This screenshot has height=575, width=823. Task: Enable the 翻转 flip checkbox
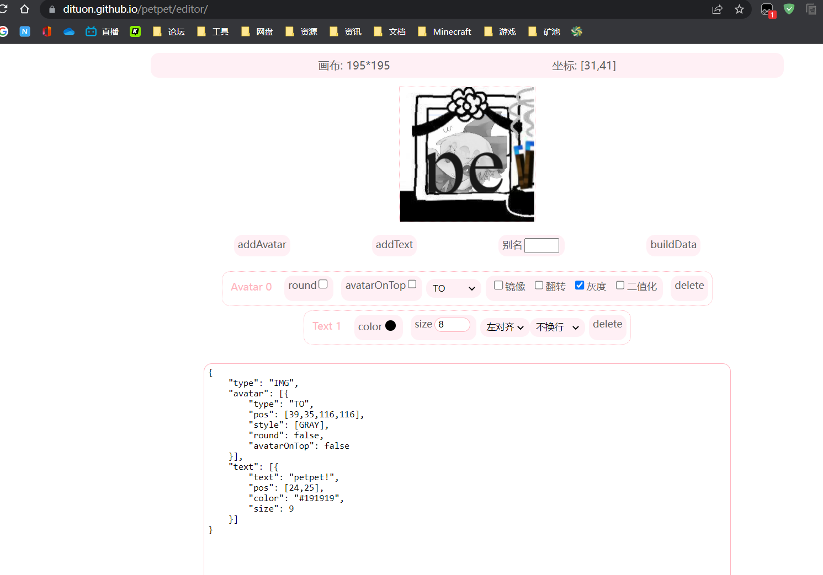[x=539, y=285]
